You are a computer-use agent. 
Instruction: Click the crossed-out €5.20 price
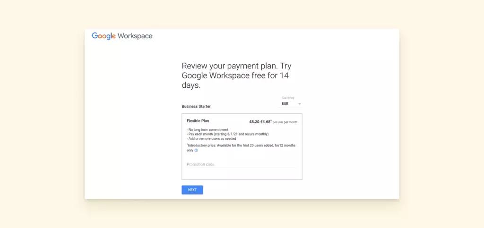(254, 122)
